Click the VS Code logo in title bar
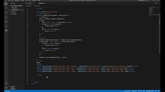 (x=6, y=1)
